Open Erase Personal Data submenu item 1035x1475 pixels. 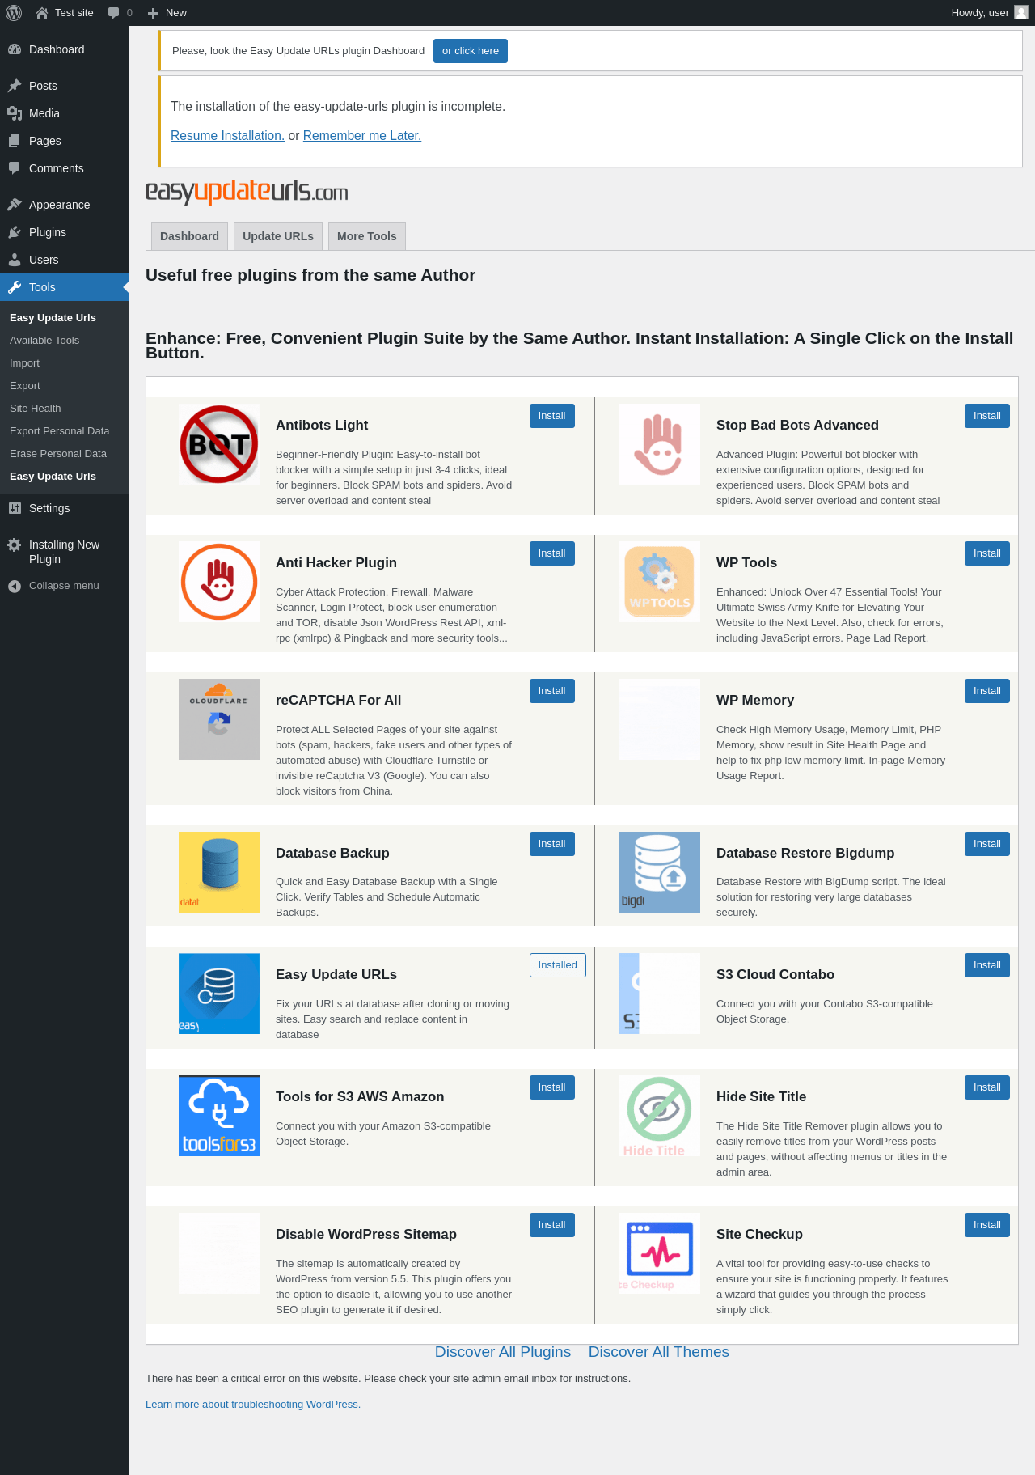[x=58, y=454]
